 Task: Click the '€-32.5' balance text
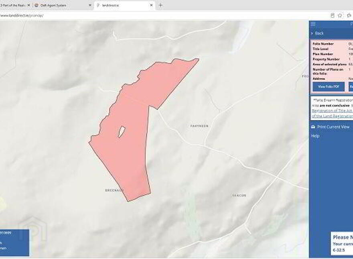(339, 250)
